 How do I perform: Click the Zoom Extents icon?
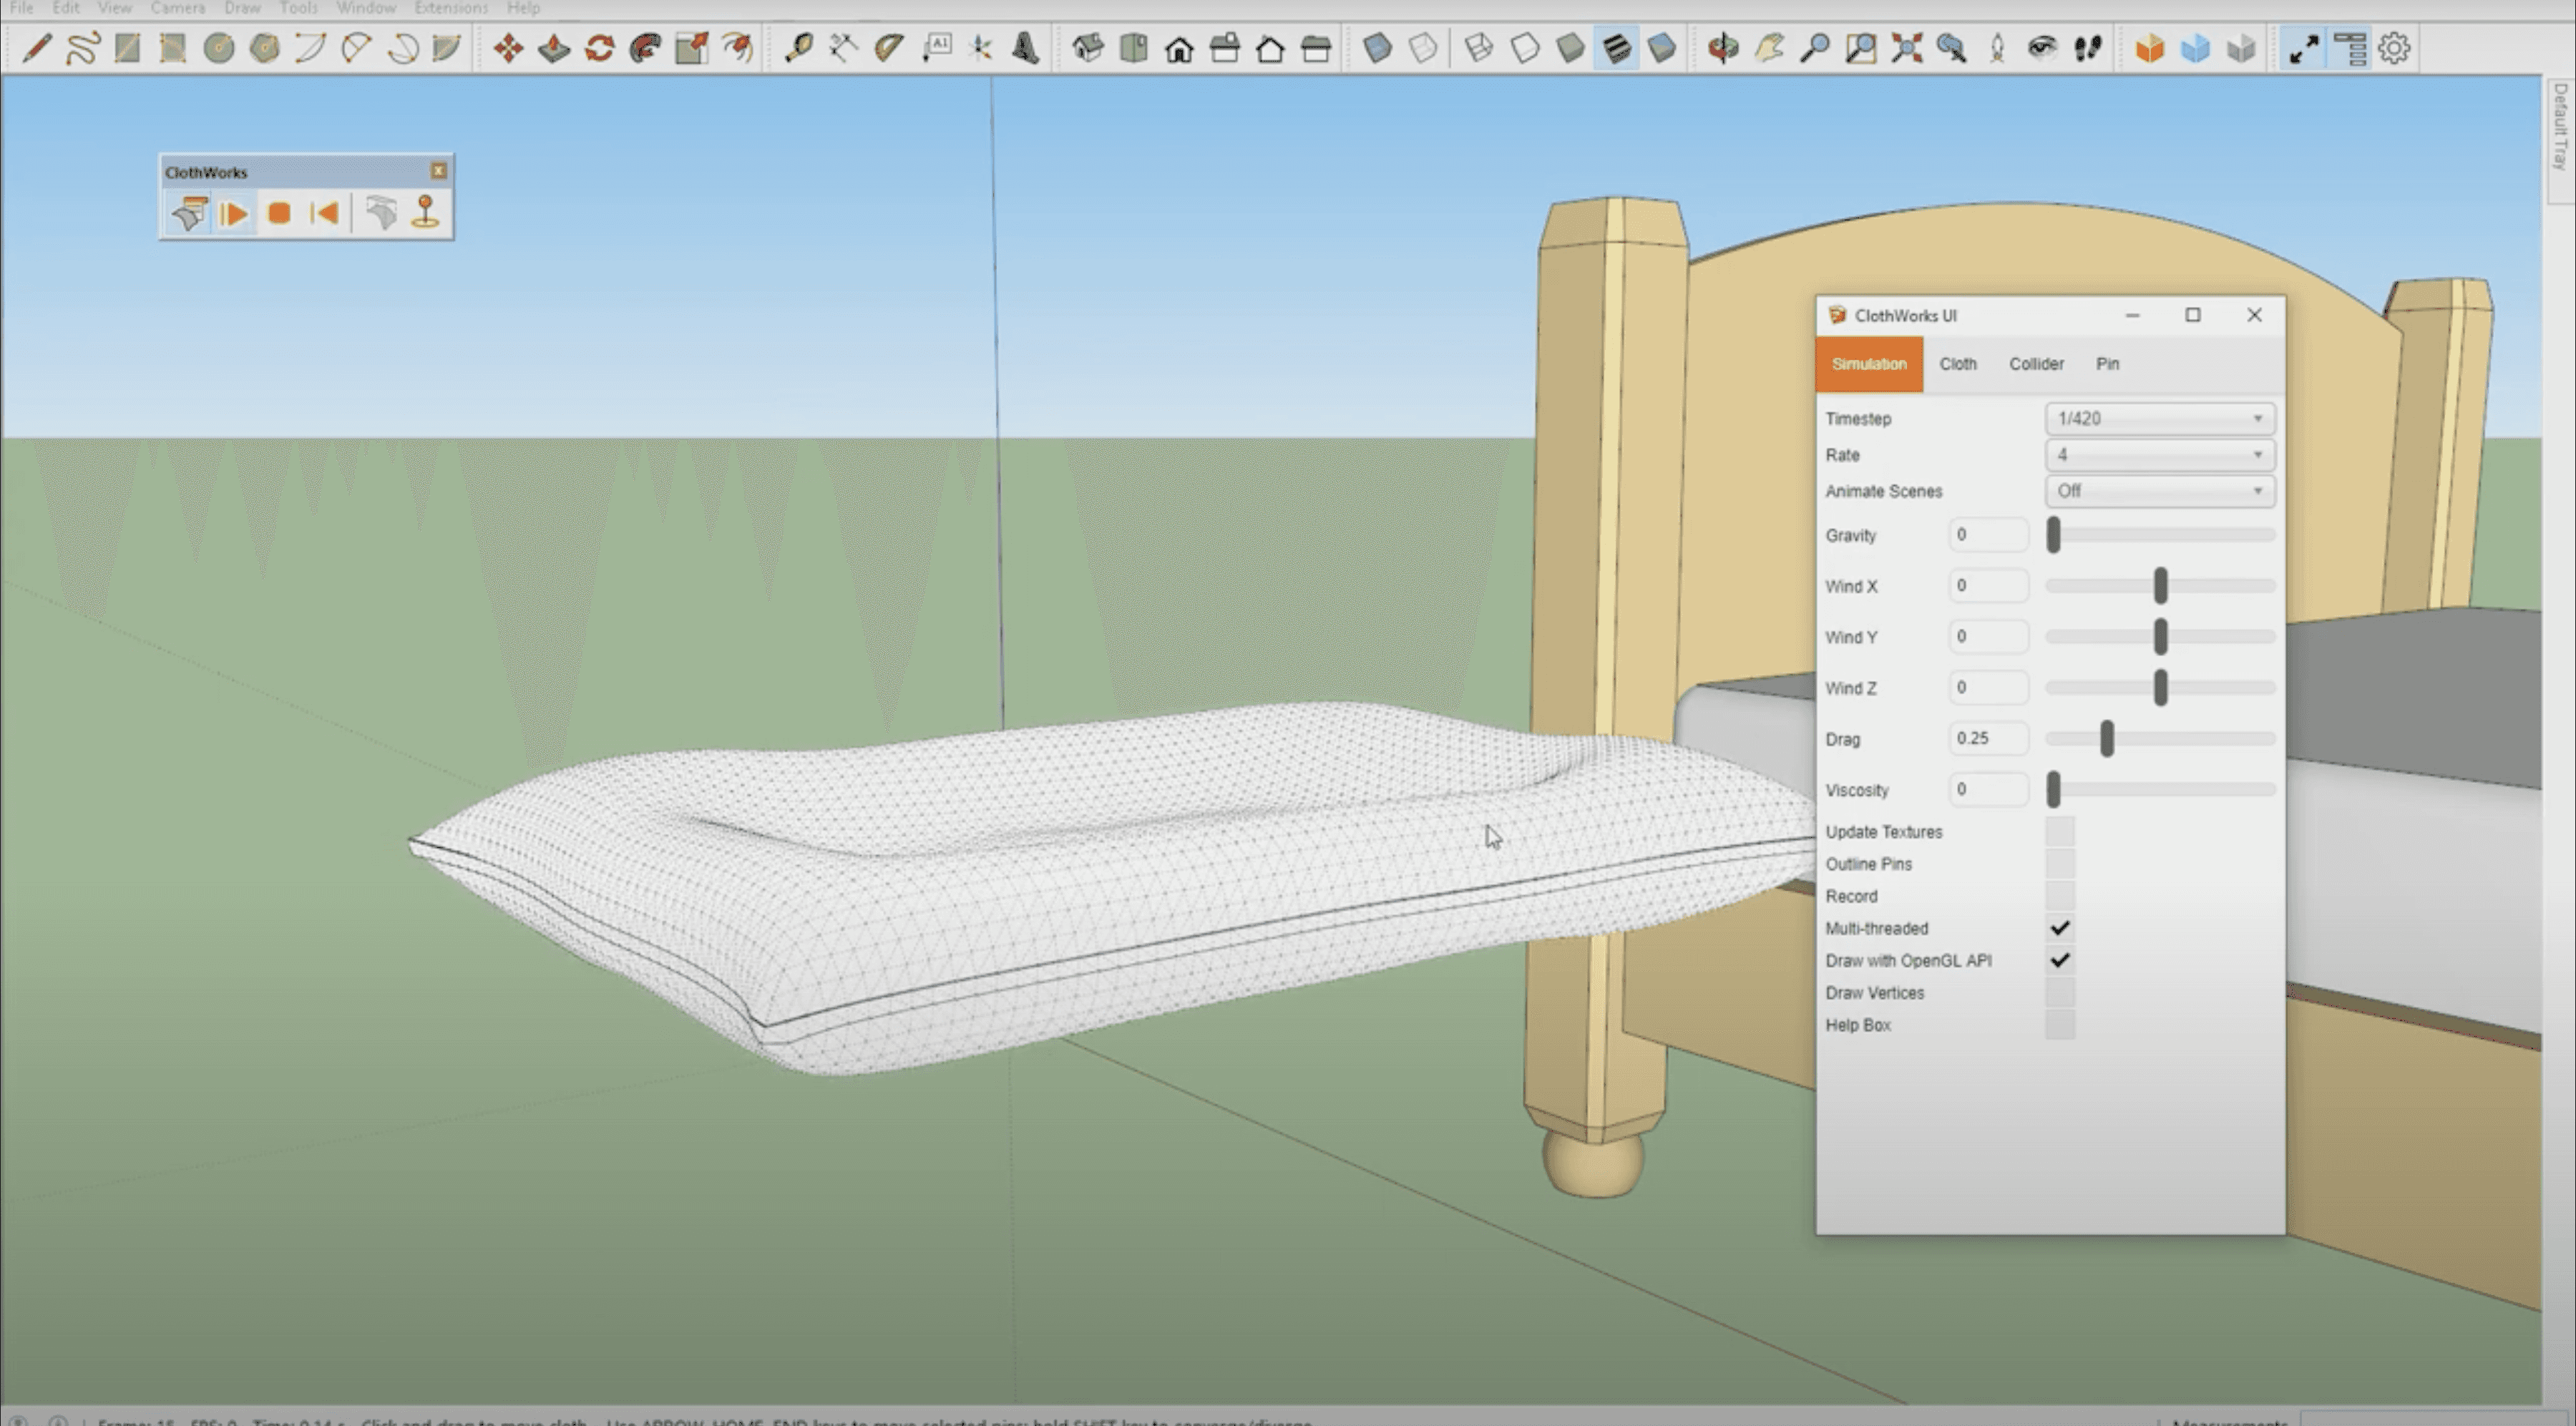[x=1907, y=47]
